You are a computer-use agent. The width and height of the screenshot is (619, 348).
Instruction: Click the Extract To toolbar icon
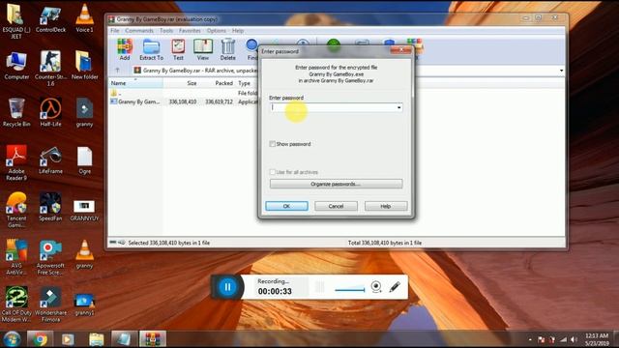coord(151,49)
